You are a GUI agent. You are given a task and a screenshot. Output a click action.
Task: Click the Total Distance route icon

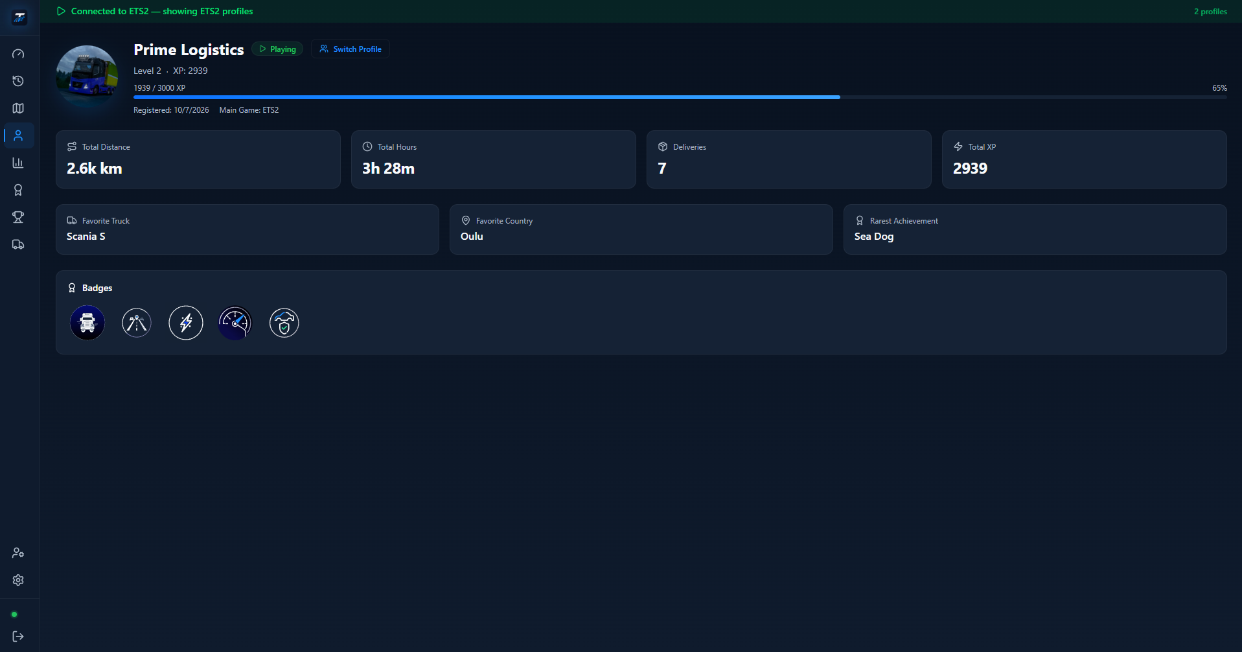[72, 146]
